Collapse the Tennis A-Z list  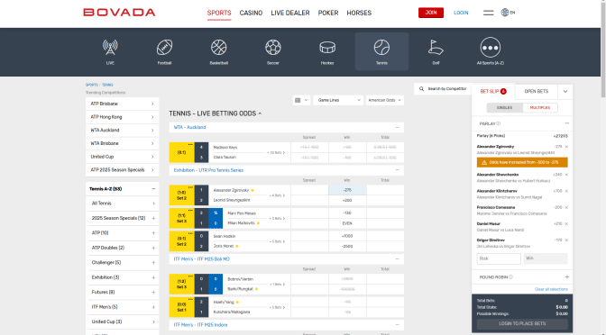[153, 189]
